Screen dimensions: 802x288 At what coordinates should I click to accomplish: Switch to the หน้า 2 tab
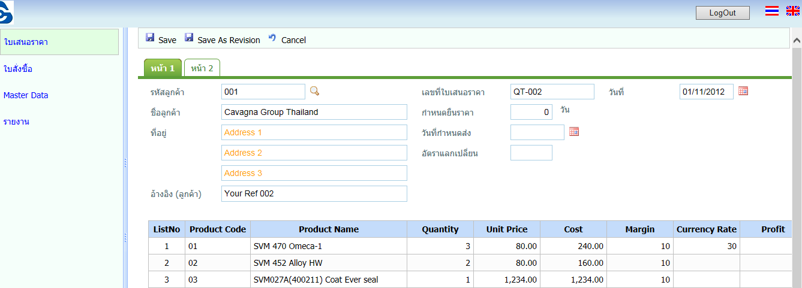point(202,68)
